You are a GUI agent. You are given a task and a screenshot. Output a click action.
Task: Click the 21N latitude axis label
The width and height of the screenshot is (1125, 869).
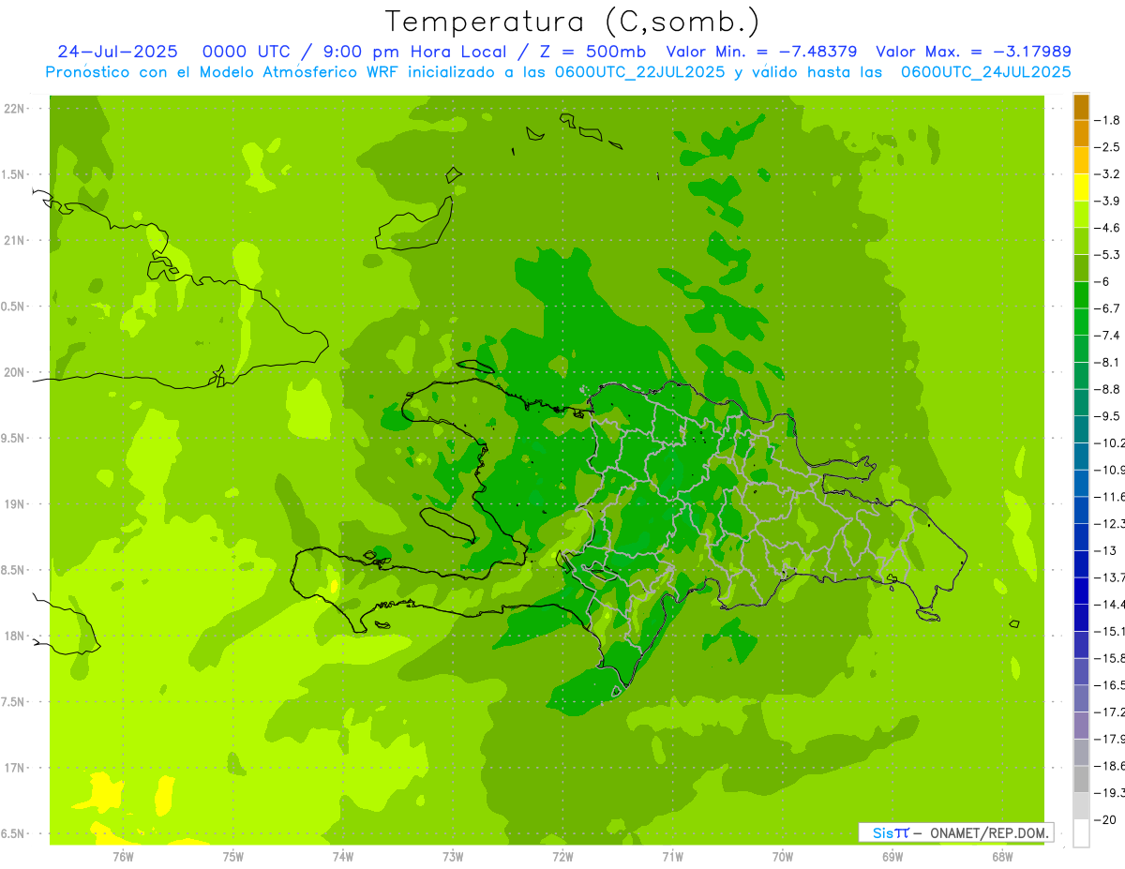click(15, 241)
